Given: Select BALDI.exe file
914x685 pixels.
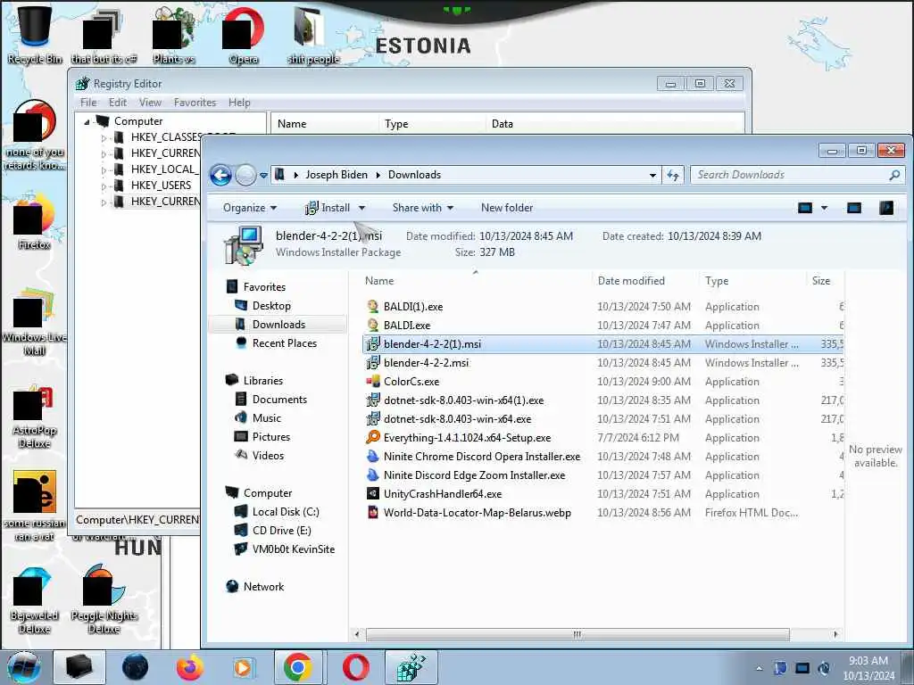Looking at the screenshot, I should 407,326.
